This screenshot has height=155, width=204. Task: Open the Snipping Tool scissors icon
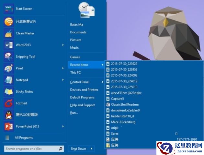point(9,57)
